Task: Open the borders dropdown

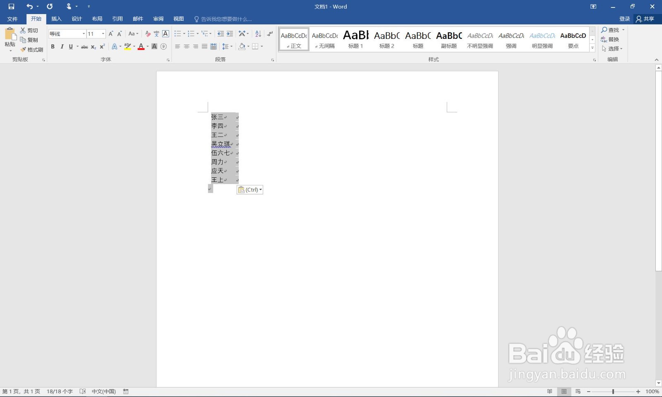Action: [x=262, y=47]
